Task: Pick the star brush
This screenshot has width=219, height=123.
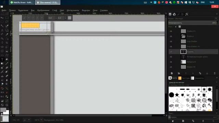Action: click(177, 95)
